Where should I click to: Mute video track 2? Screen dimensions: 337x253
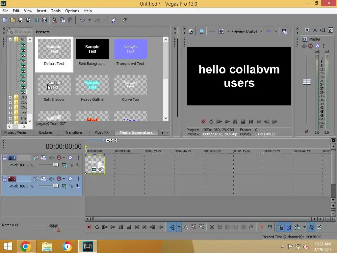pos(70,179)
